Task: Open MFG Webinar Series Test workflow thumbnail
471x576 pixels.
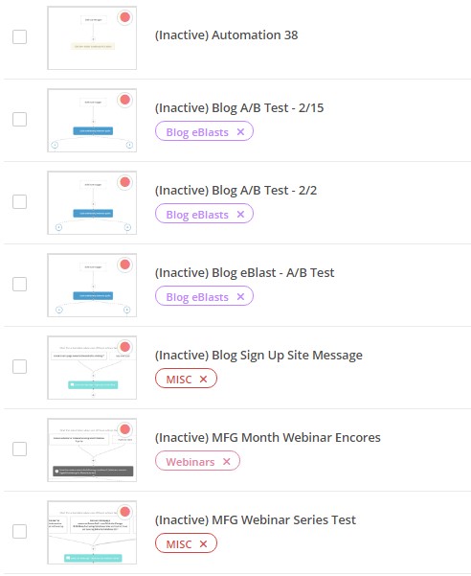Action: (92, 532)
